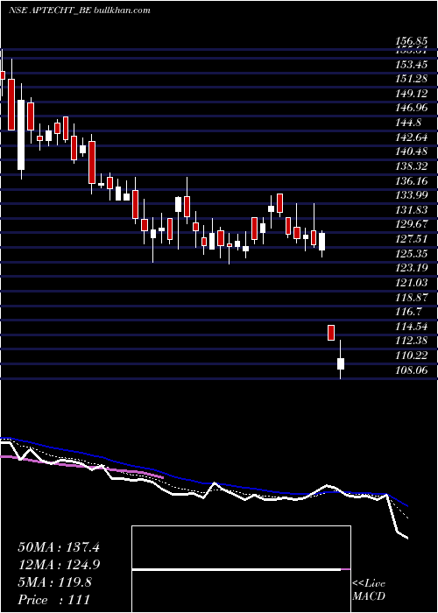This screenshot has width=438, height=613.
Task: Click the 110.22 axis value
Action: coord(411,356)
